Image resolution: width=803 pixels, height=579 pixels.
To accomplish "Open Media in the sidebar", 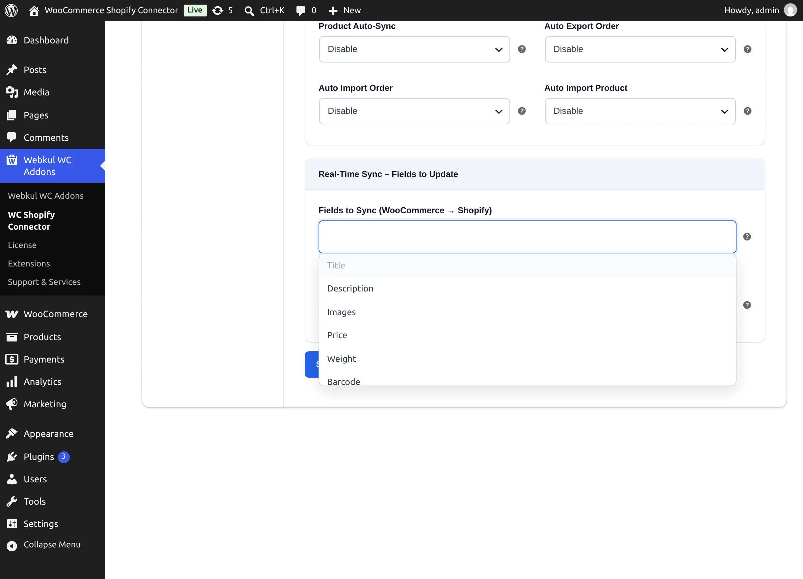I will (x=52, y=92).
